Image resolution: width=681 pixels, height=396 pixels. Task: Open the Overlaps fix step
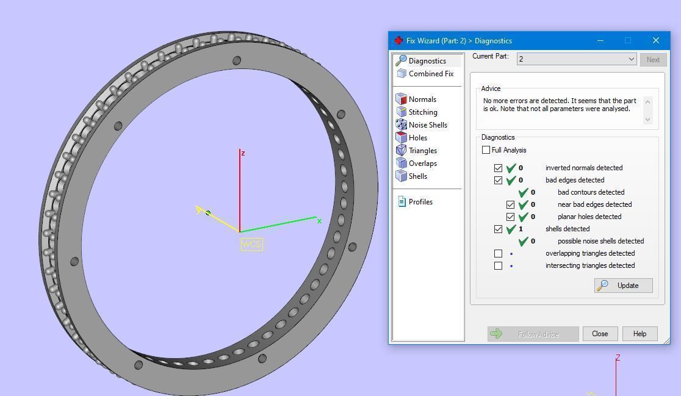tap(417, 164)
